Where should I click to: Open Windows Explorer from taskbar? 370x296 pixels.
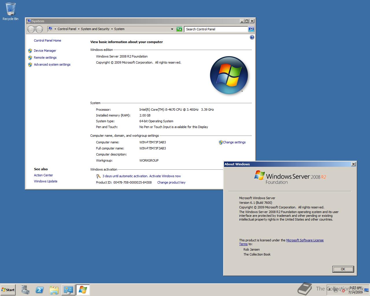pos(54,290)
